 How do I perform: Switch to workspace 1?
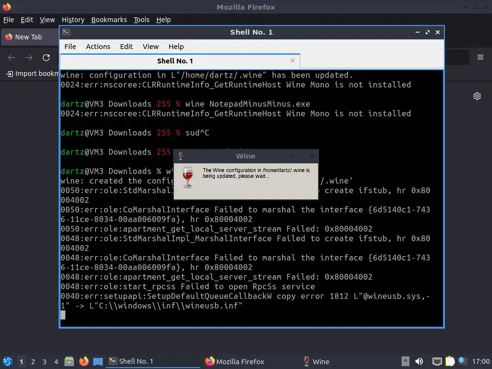click(21, 361)
